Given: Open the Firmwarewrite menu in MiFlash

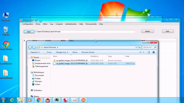Looking at the screenshot, I should [91, 24].
